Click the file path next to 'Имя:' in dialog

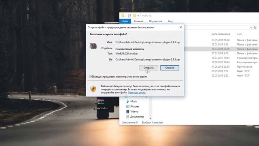click(147, 42)
